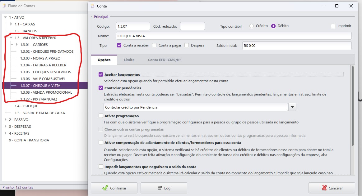362x196 pixels.
Task: Click the options panel vertical scrollbar
Action: point(352,105)
